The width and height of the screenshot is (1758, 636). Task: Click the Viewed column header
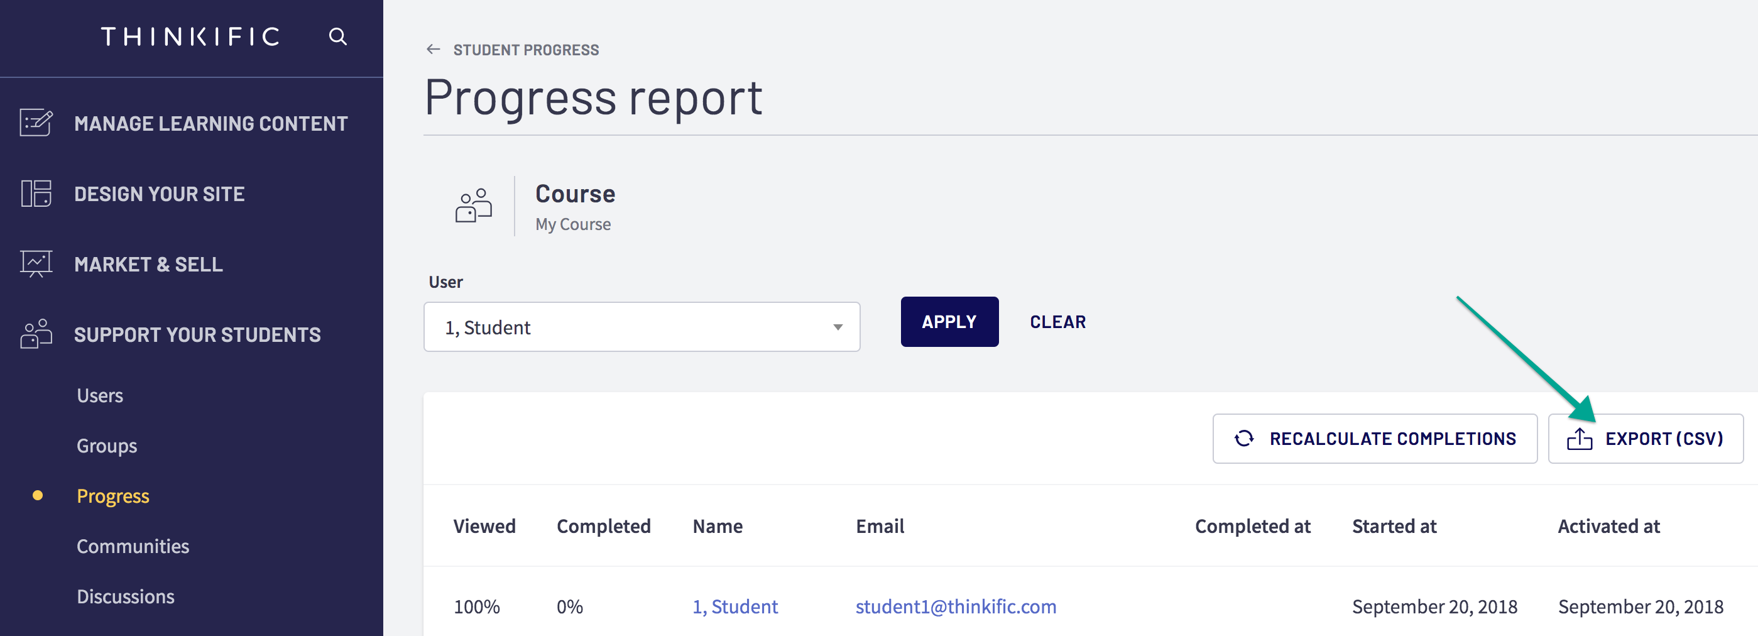[484, 526]
